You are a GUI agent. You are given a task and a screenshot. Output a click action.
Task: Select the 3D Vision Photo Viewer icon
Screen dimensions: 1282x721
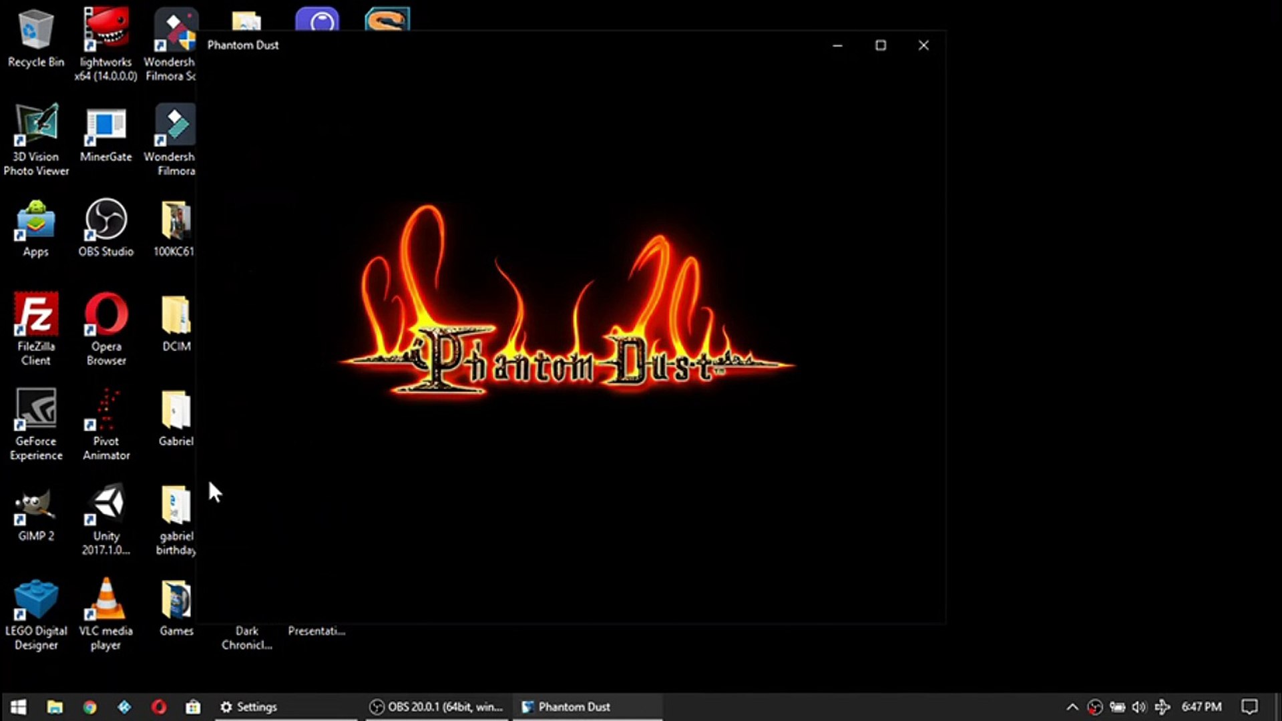pos(36,140)
